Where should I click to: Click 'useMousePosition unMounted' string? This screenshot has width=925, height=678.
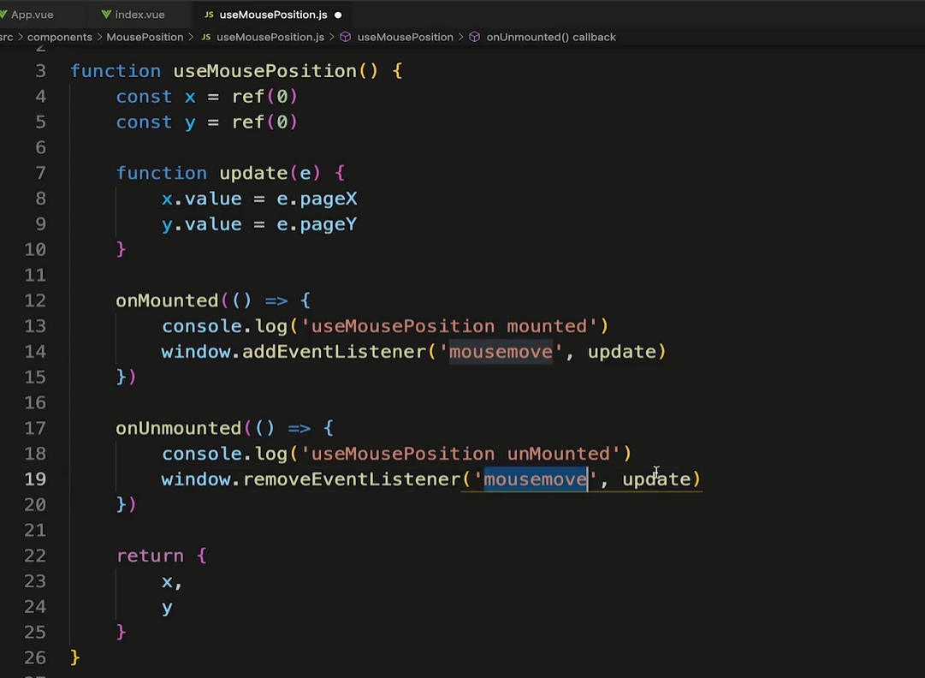tap(460, 454)
